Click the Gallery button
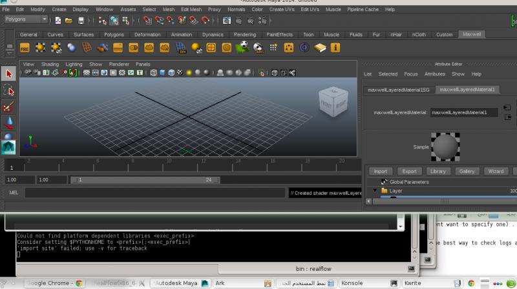This screenshot has width=517, height=289. (x=467, y=172)
